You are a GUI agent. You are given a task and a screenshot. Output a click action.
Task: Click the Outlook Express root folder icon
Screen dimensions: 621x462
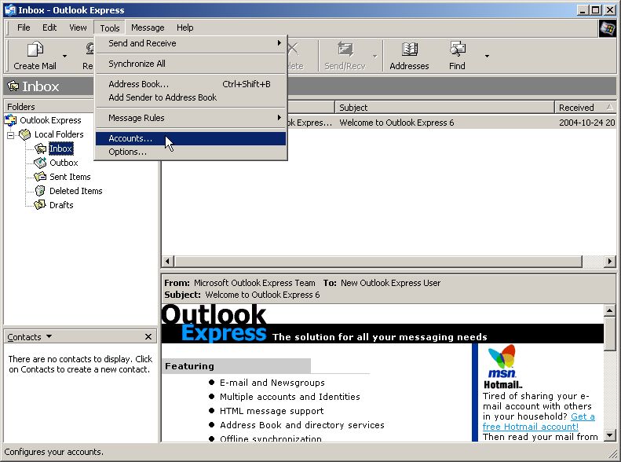click(11, 120)
